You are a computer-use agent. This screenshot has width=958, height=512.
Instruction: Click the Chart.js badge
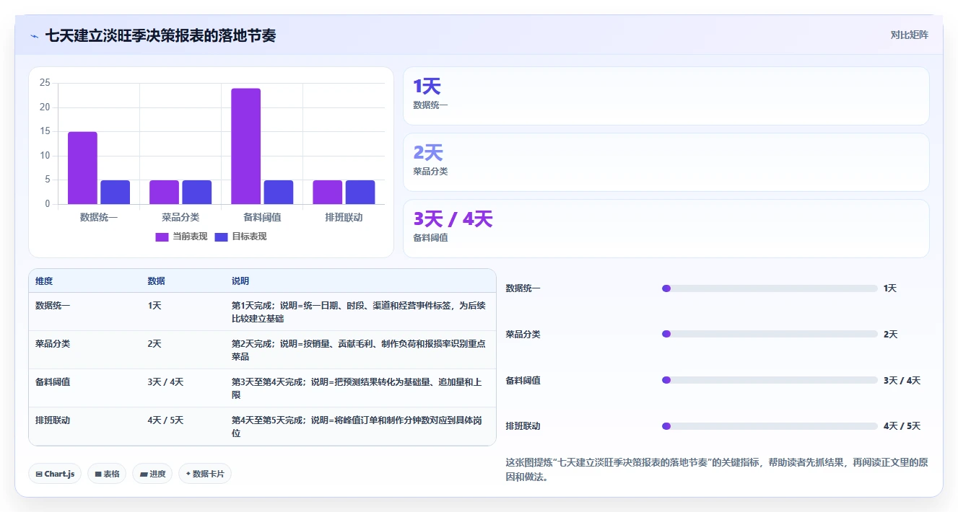(x=55, y=474)
